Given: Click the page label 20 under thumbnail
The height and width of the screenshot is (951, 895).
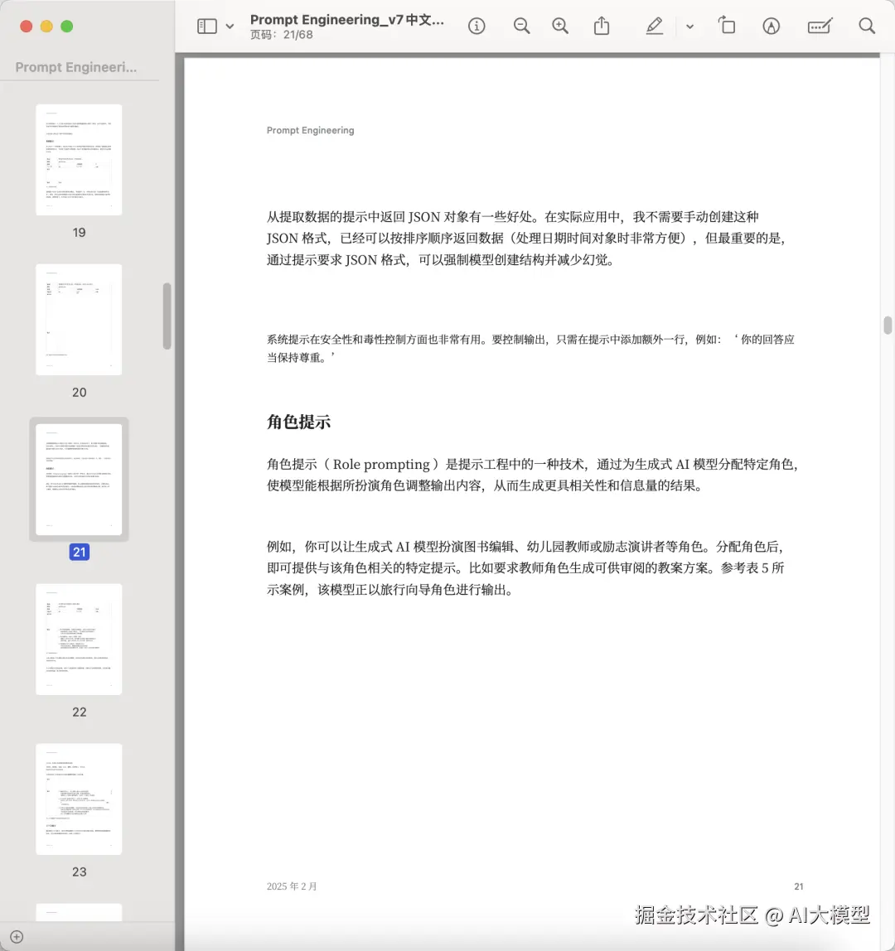Looking at the screenshot, I should [80, 393].
